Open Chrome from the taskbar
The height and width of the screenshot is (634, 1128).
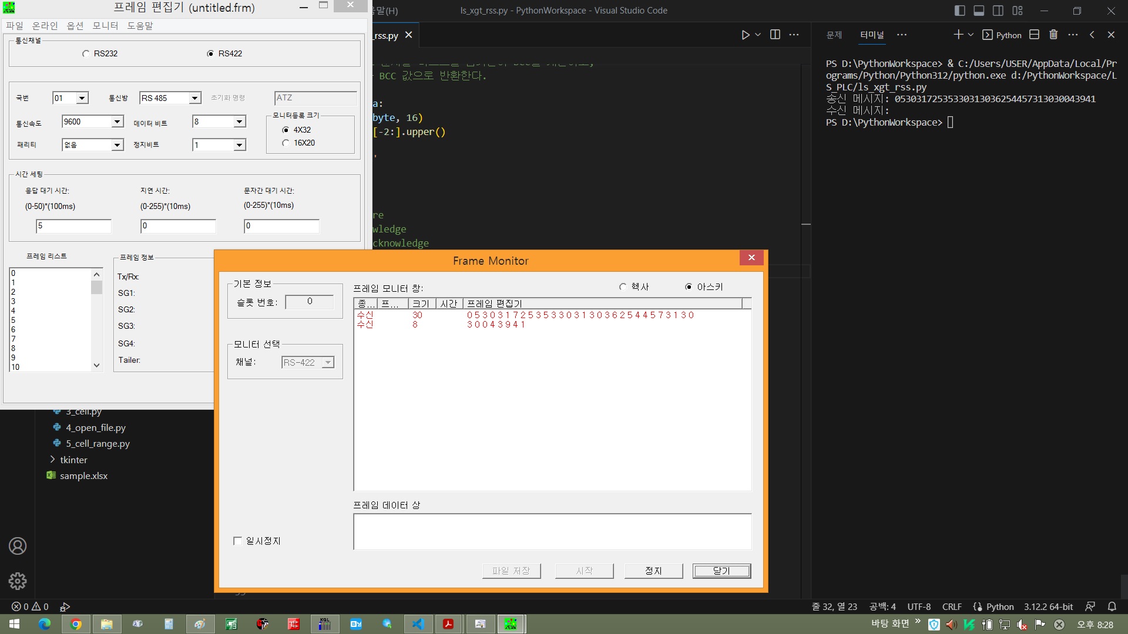76,624
